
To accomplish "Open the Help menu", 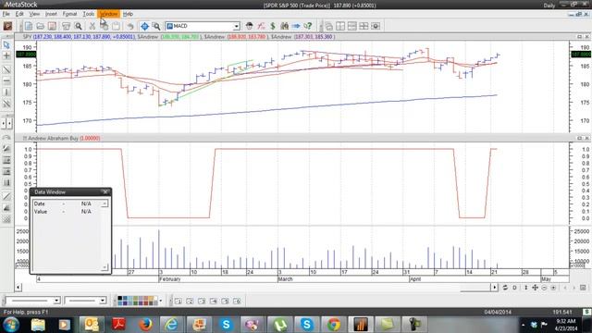I will 128,14.
